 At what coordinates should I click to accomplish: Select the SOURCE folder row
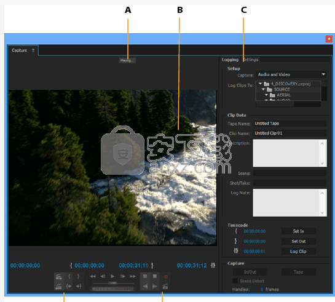click(288, 89)
